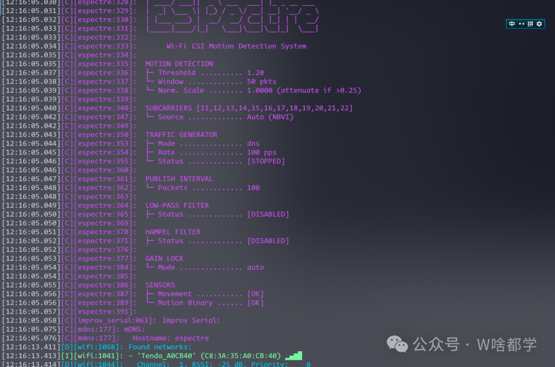Click the WiFi signal bars next to Tenda_A0CB40

coord(294,355)
